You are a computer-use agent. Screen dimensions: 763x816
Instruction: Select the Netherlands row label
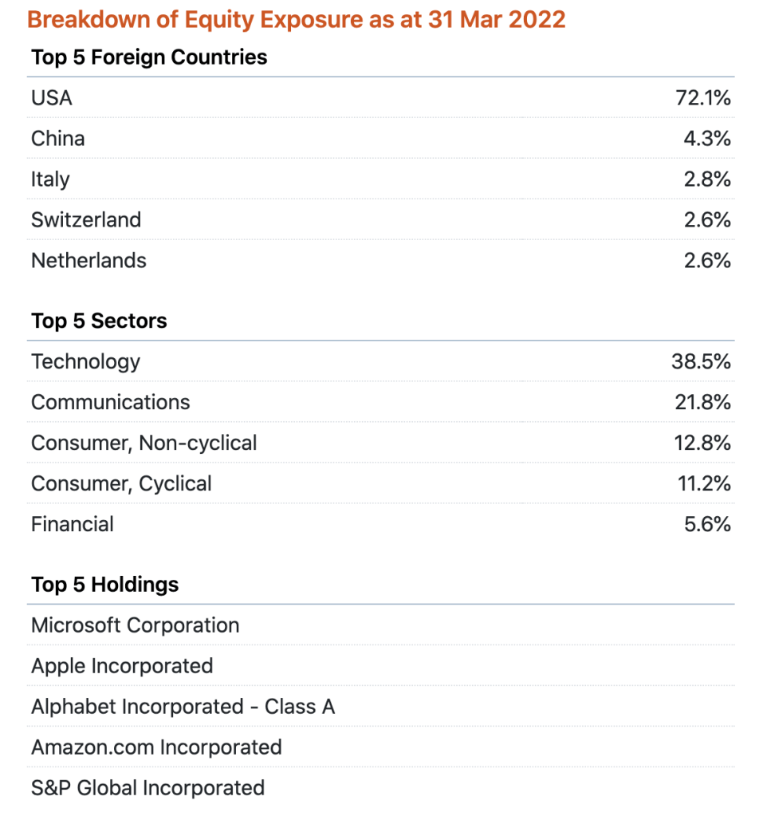pyautogui.click(x=88, y=261)
